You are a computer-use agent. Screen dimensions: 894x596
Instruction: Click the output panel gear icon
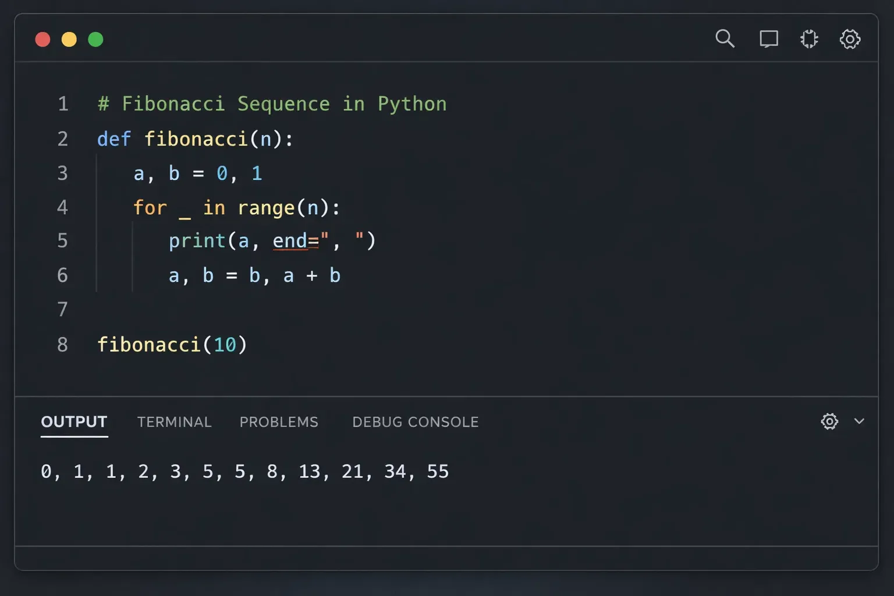pos(829,421)
